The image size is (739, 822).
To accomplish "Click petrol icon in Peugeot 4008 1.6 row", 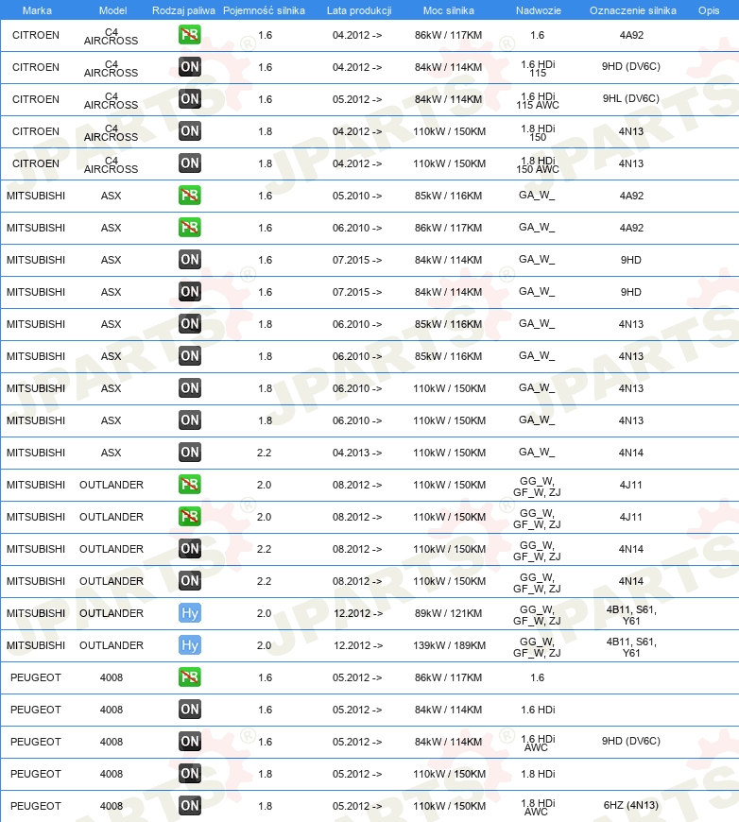I will point(189,677).
